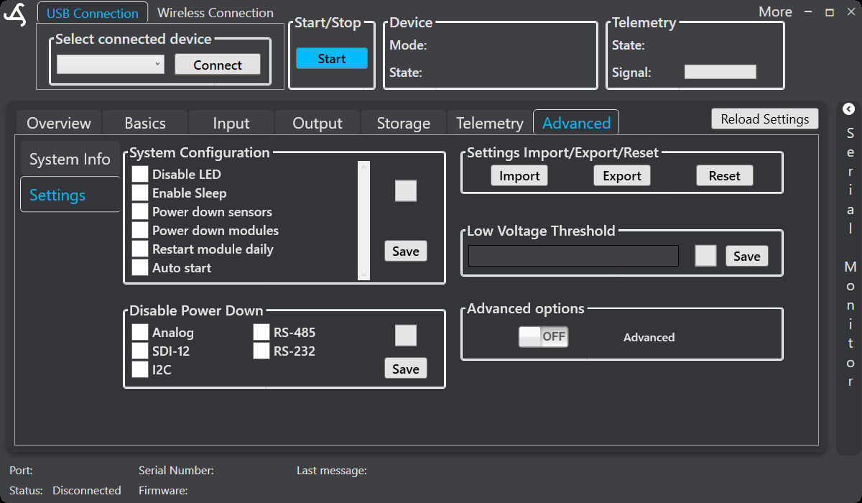Save the Low Voltage Threshold
Viewport: 862px width, 503px height.
(x=747, y=257)
